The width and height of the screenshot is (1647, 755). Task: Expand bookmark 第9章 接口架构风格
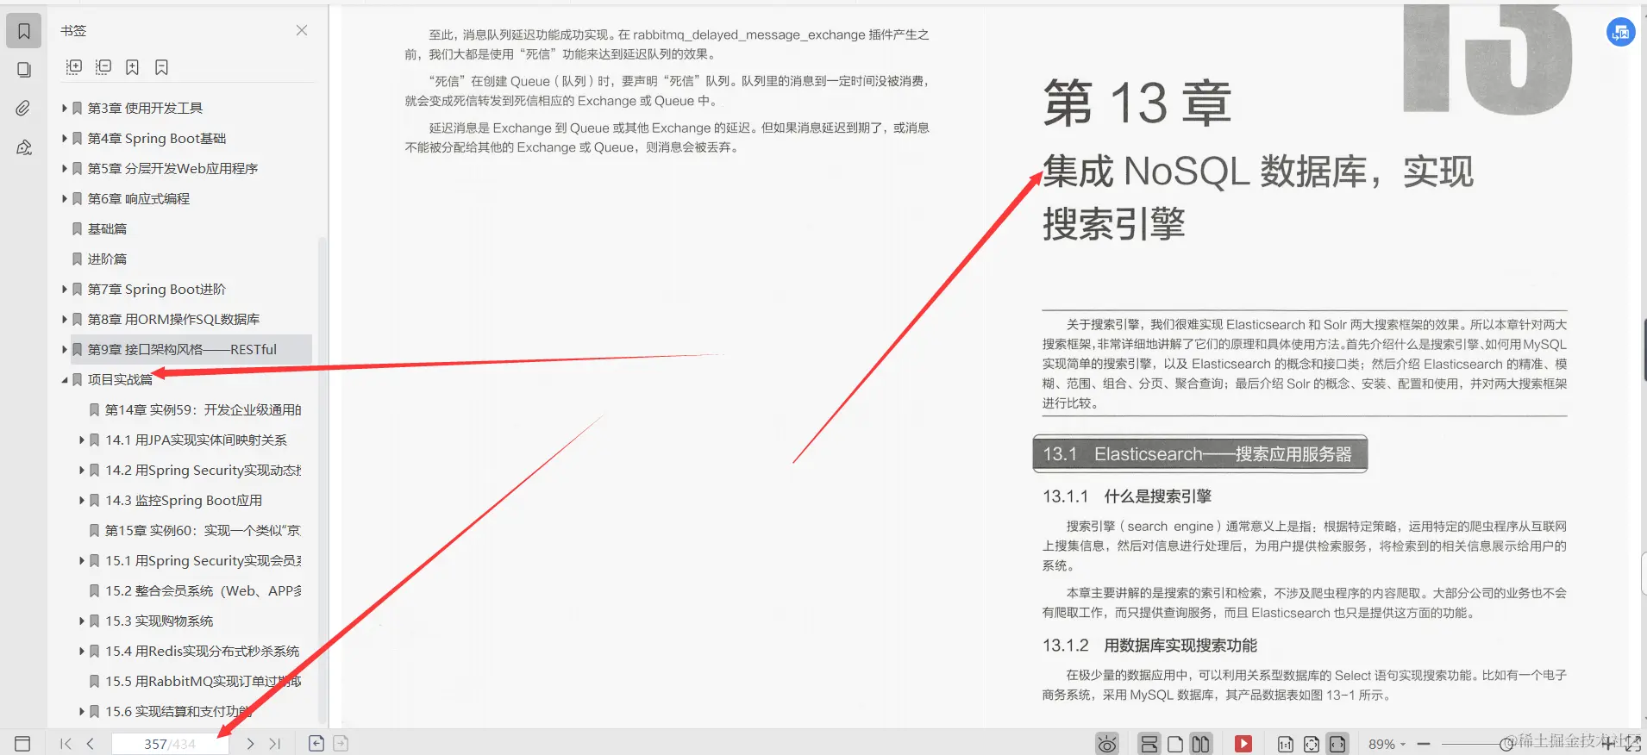(x=64, y=349)
